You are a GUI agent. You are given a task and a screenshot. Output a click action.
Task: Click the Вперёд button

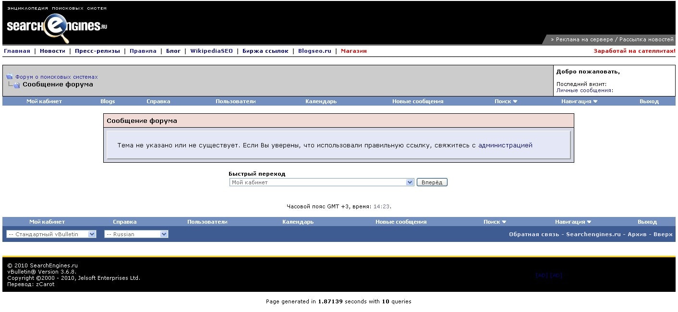(432, 182)
